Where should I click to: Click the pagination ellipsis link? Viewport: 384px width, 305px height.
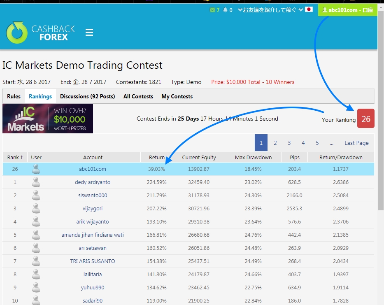[x=331, y=143]
